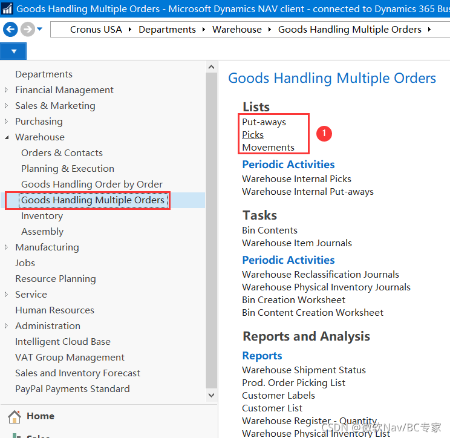Select Goods Handling Order by Order
Viewport: 450px width, 438px height.
[92, 185]
